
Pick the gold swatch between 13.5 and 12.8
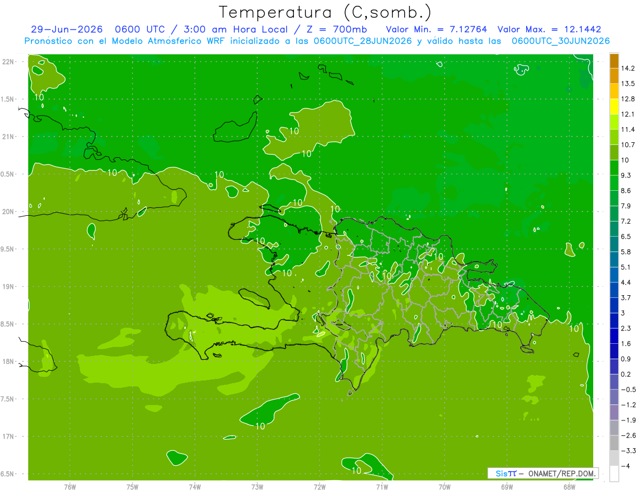[x=614, y=91]
